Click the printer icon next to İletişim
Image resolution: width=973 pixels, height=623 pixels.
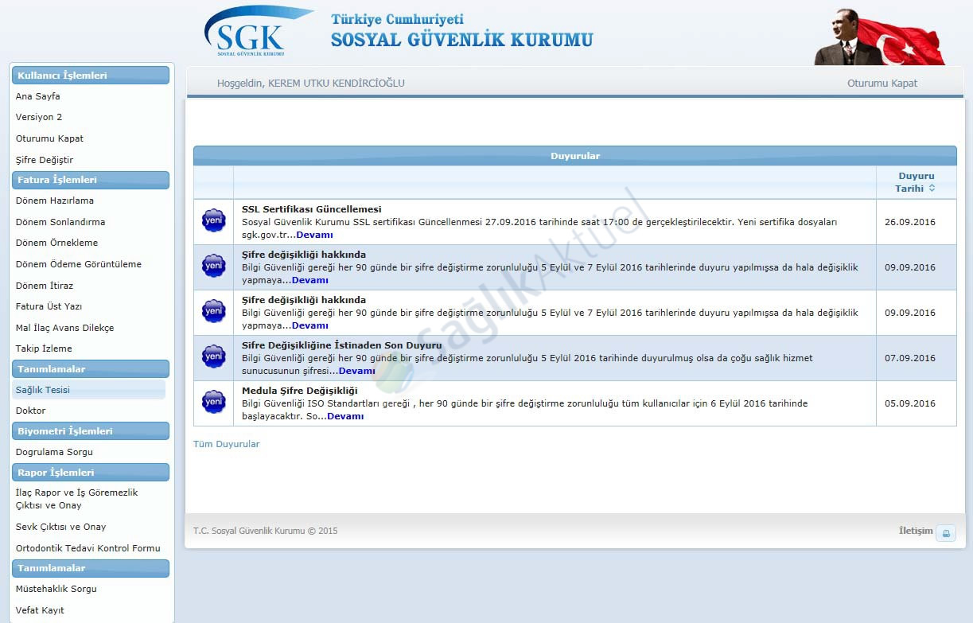946,533
